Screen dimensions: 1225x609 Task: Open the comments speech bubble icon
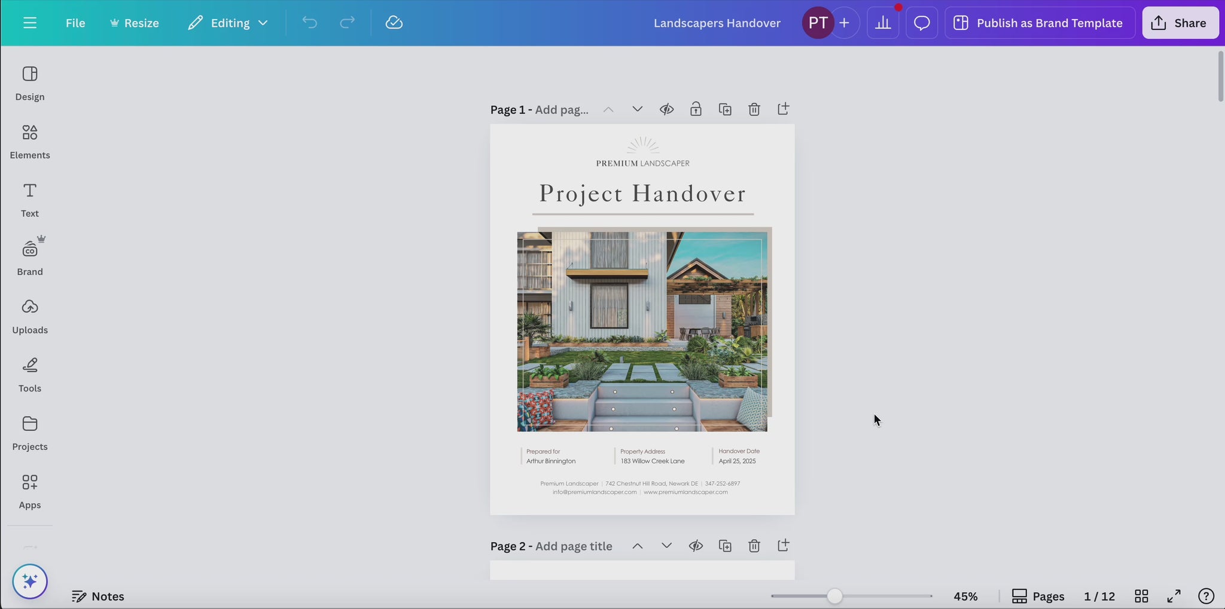pyautogui.click(x=922, y=23)
